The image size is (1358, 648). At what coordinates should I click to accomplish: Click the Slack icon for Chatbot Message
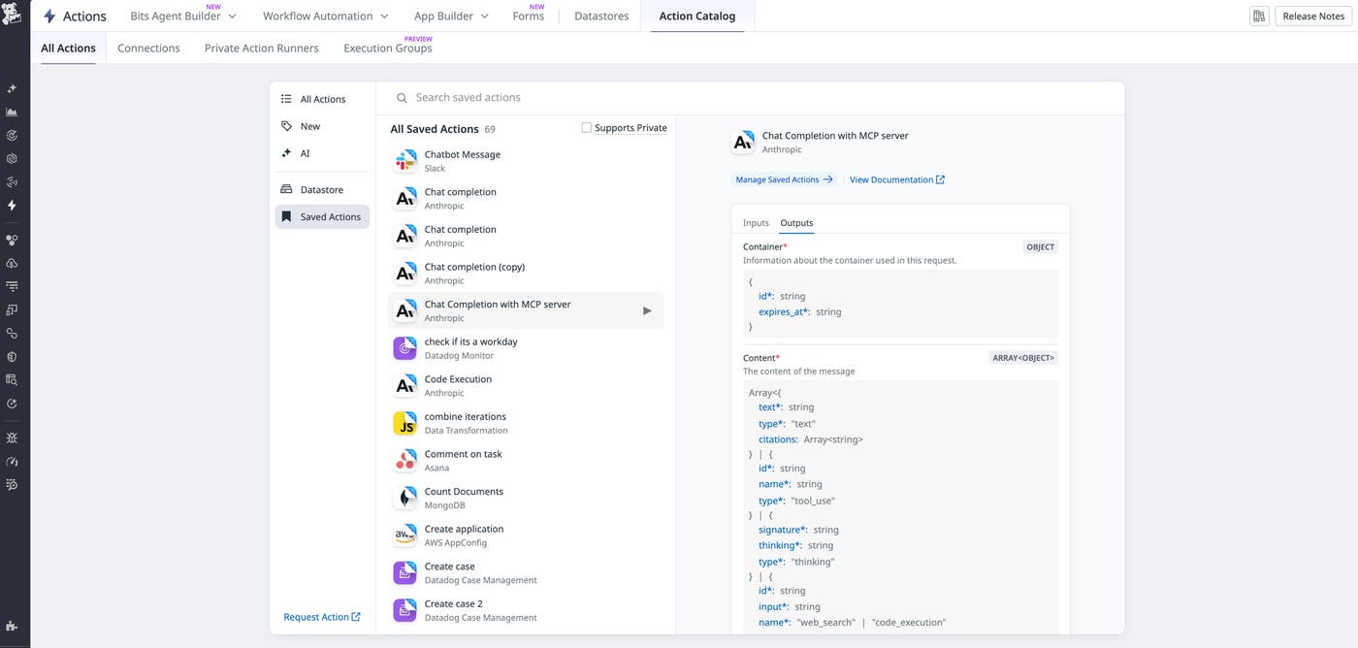(405, 161)
